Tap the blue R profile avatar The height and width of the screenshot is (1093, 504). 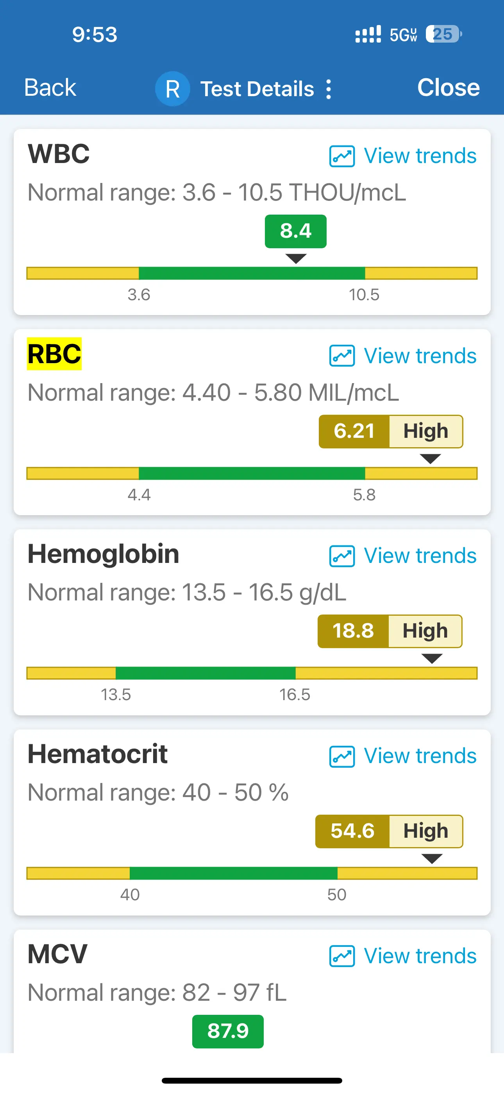click(172, 89)
